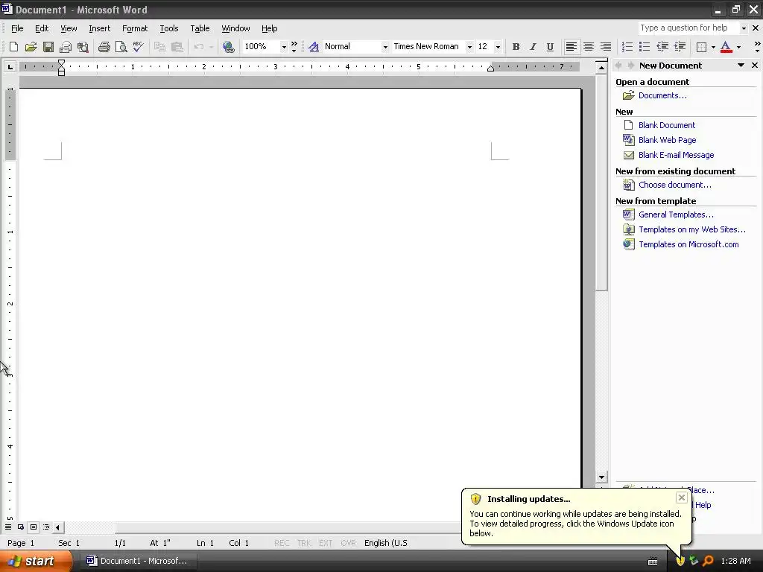Open the Edit menu

42,28
